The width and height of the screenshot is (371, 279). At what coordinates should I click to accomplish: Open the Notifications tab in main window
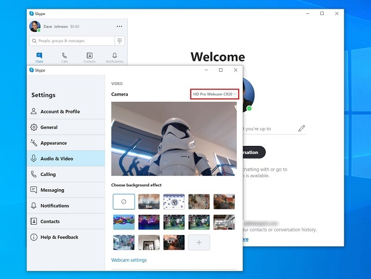point(114,58)
